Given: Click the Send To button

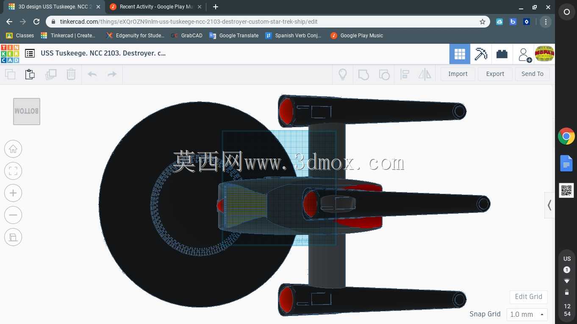Looking at the screenshot, I should click(533, 74).
